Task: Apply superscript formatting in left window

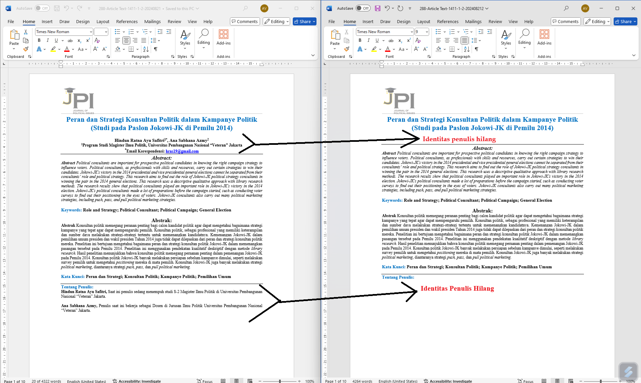Action: coord(88,40)
